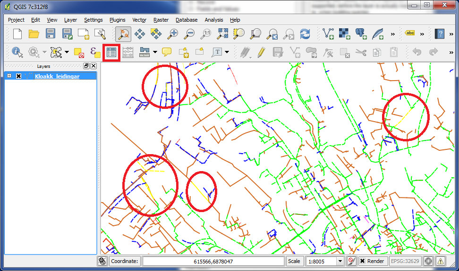Click the EPSG:32629 CRS label
The image size is (459, 271).
405,261
